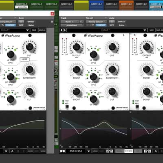The width and height of the screenshot is (163, 163).
Task: Select STEREO mode in bottom bar
Action: point(128,151)
